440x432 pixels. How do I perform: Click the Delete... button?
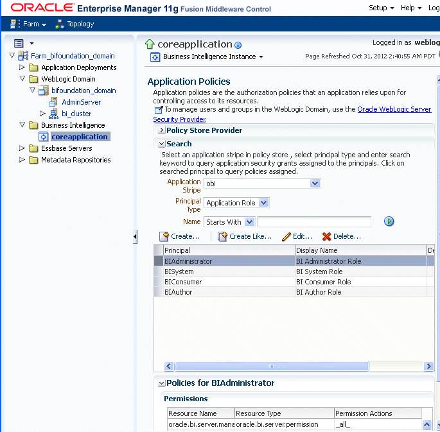[342, 236]
